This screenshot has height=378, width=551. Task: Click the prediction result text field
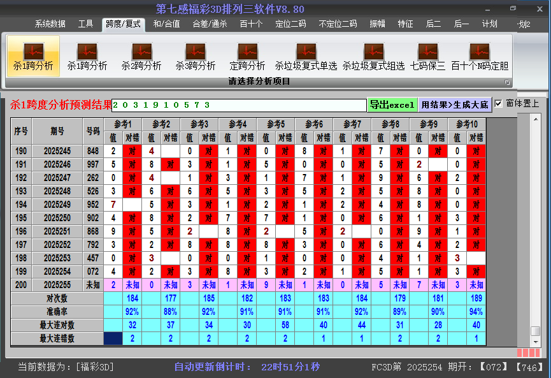pyautogui.click(x=239, y=105)
